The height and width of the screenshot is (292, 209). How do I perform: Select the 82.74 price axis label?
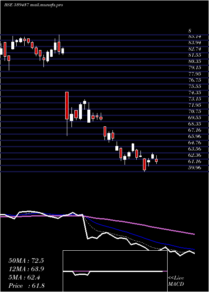click(195, 49)
